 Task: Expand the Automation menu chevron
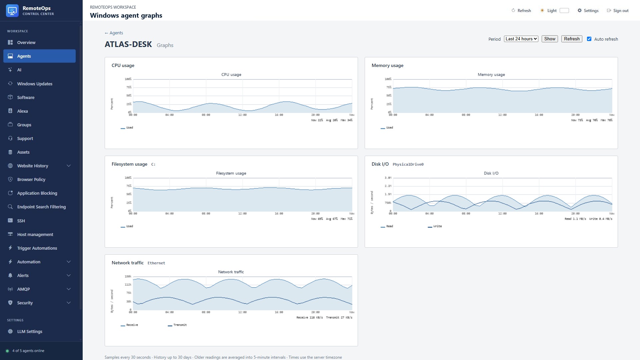[x=69, y=262]
